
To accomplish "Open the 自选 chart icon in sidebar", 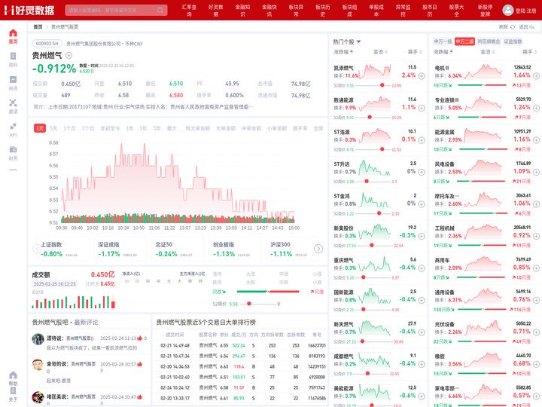I will coord(13,80).
